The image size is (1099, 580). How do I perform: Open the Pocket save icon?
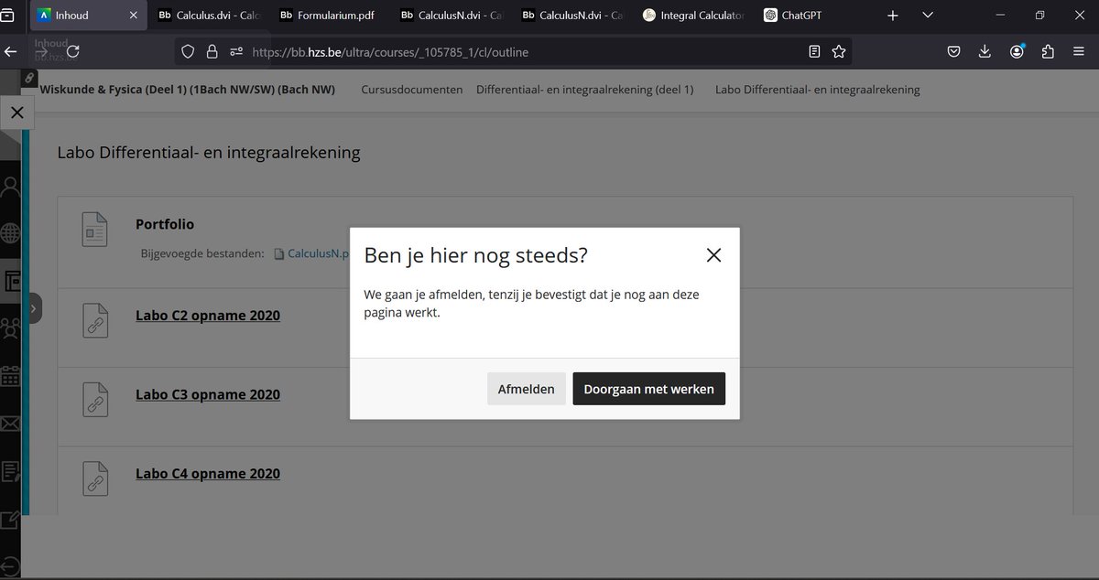[x=953, y=52]
